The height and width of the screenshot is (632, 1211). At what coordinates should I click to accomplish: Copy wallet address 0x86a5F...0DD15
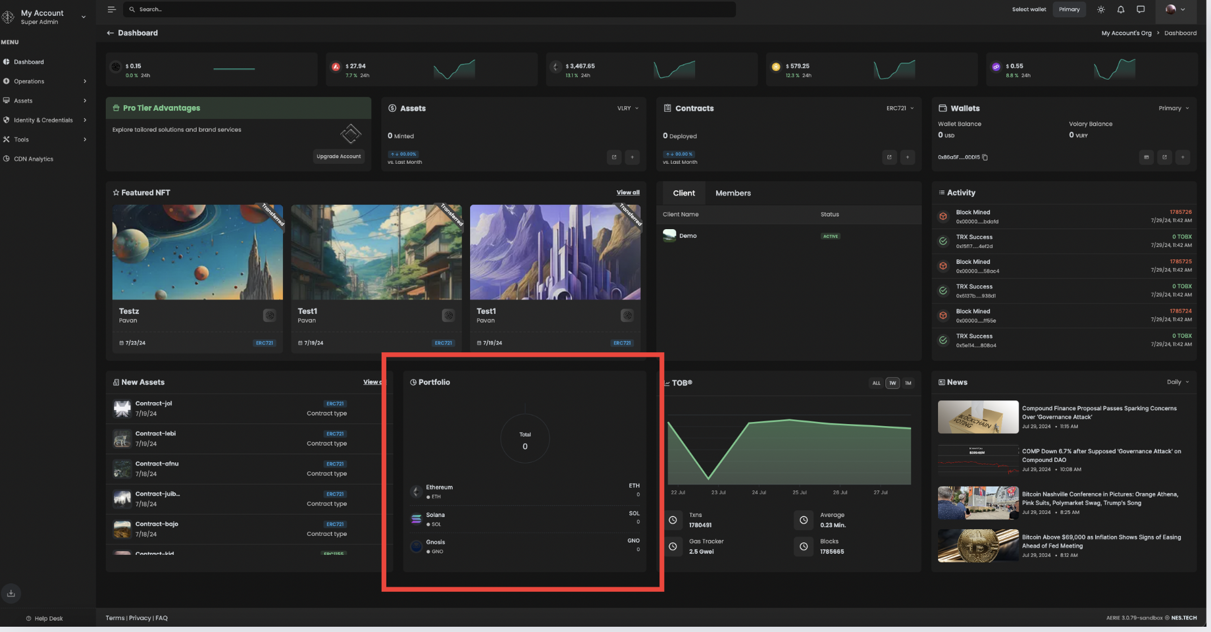[985, 157]
